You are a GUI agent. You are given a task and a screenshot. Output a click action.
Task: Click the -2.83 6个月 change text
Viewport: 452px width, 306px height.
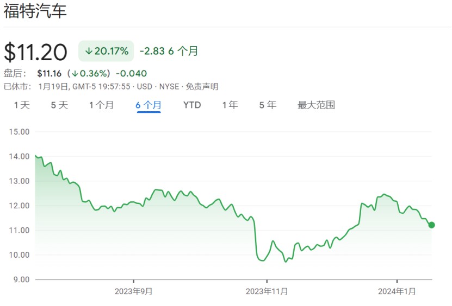pyautogui.click(x=169, y=52)
